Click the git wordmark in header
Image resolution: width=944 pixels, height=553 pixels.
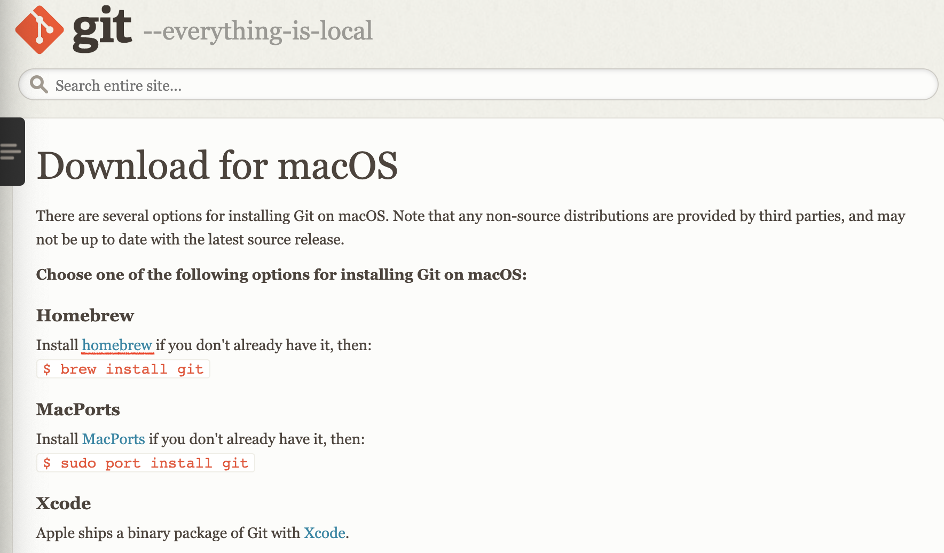point(102,30)
